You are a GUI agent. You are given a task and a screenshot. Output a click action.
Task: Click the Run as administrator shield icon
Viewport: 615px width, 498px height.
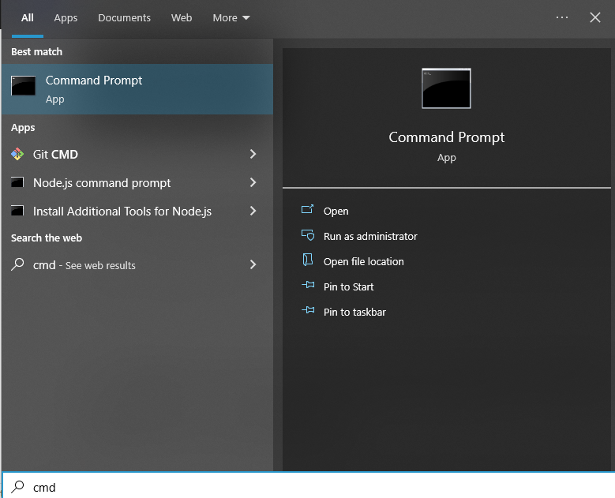click(x=308, y=235)
